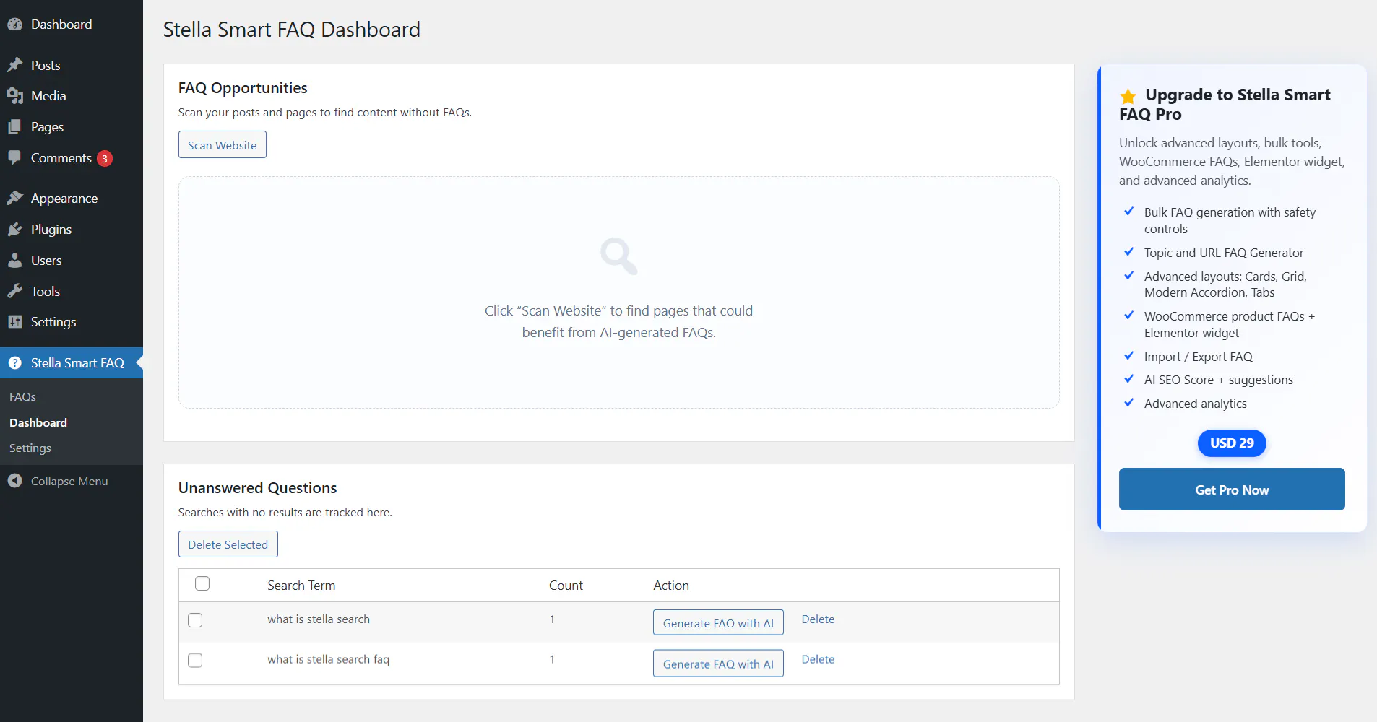Click the Posts pushpin icon

point(15,65)
